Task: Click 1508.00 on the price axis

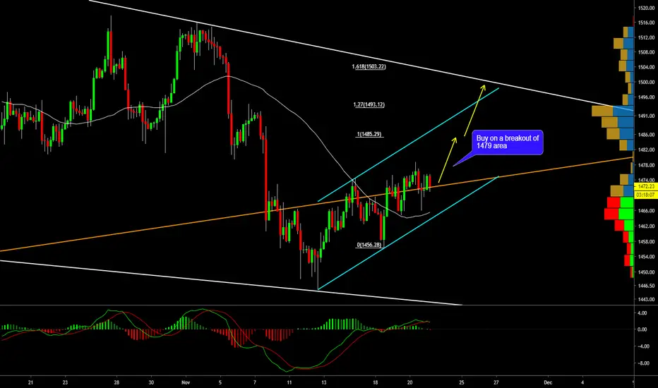Action: coord(646,52)
